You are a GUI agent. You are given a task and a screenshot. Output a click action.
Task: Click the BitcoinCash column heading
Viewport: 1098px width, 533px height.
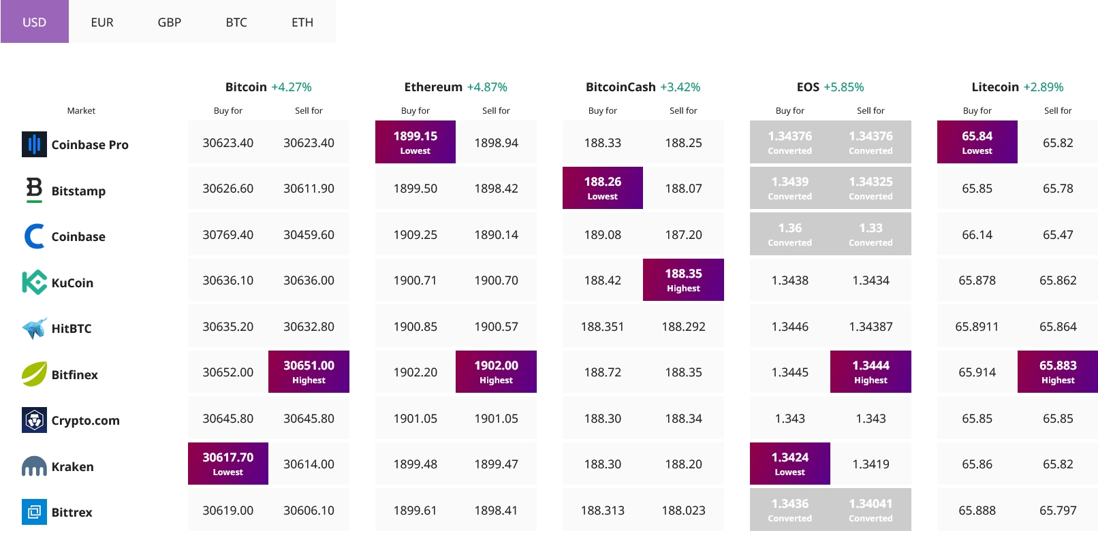point(621,87)
